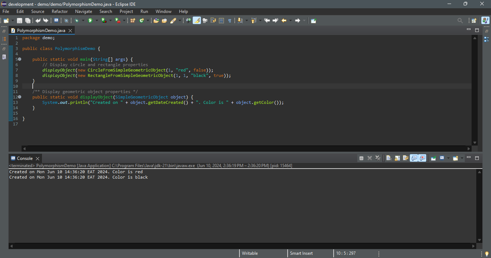Open the New wizard dropdown arrow
The width and height of the screenshot is (491, 258).
pos(13,20)
